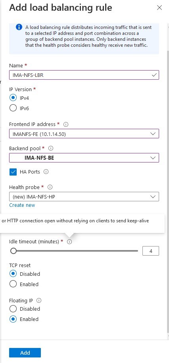Click the Idle timeout info icon
This screenshot has width=169, height=363.
tap(69, 242)
